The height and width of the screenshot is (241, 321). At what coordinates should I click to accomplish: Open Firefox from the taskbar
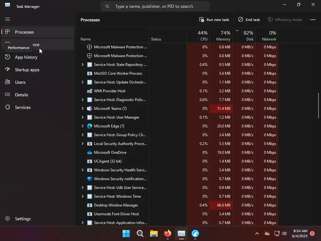(168, 233)
